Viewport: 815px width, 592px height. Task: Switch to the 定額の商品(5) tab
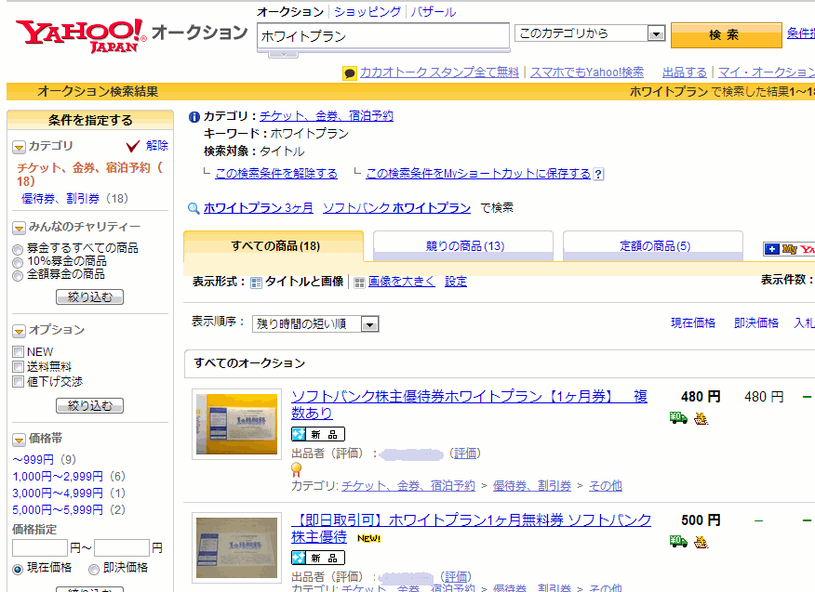pyautogui.click(x=653, y=246)
